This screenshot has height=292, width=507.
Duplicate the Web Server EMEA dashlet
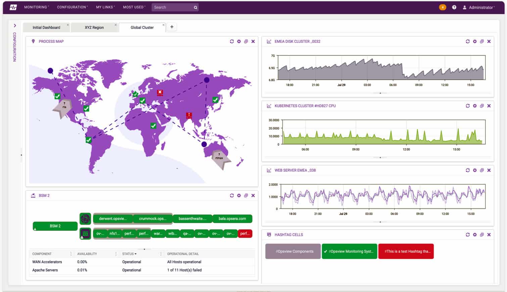(x=482, y=170)
